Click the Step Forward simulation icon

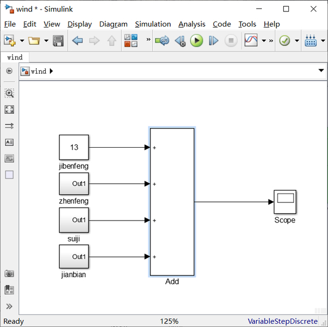213,40
